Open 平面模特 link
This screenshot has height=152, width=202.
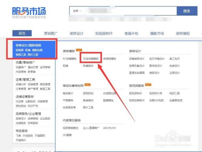(x=68, y=100)
